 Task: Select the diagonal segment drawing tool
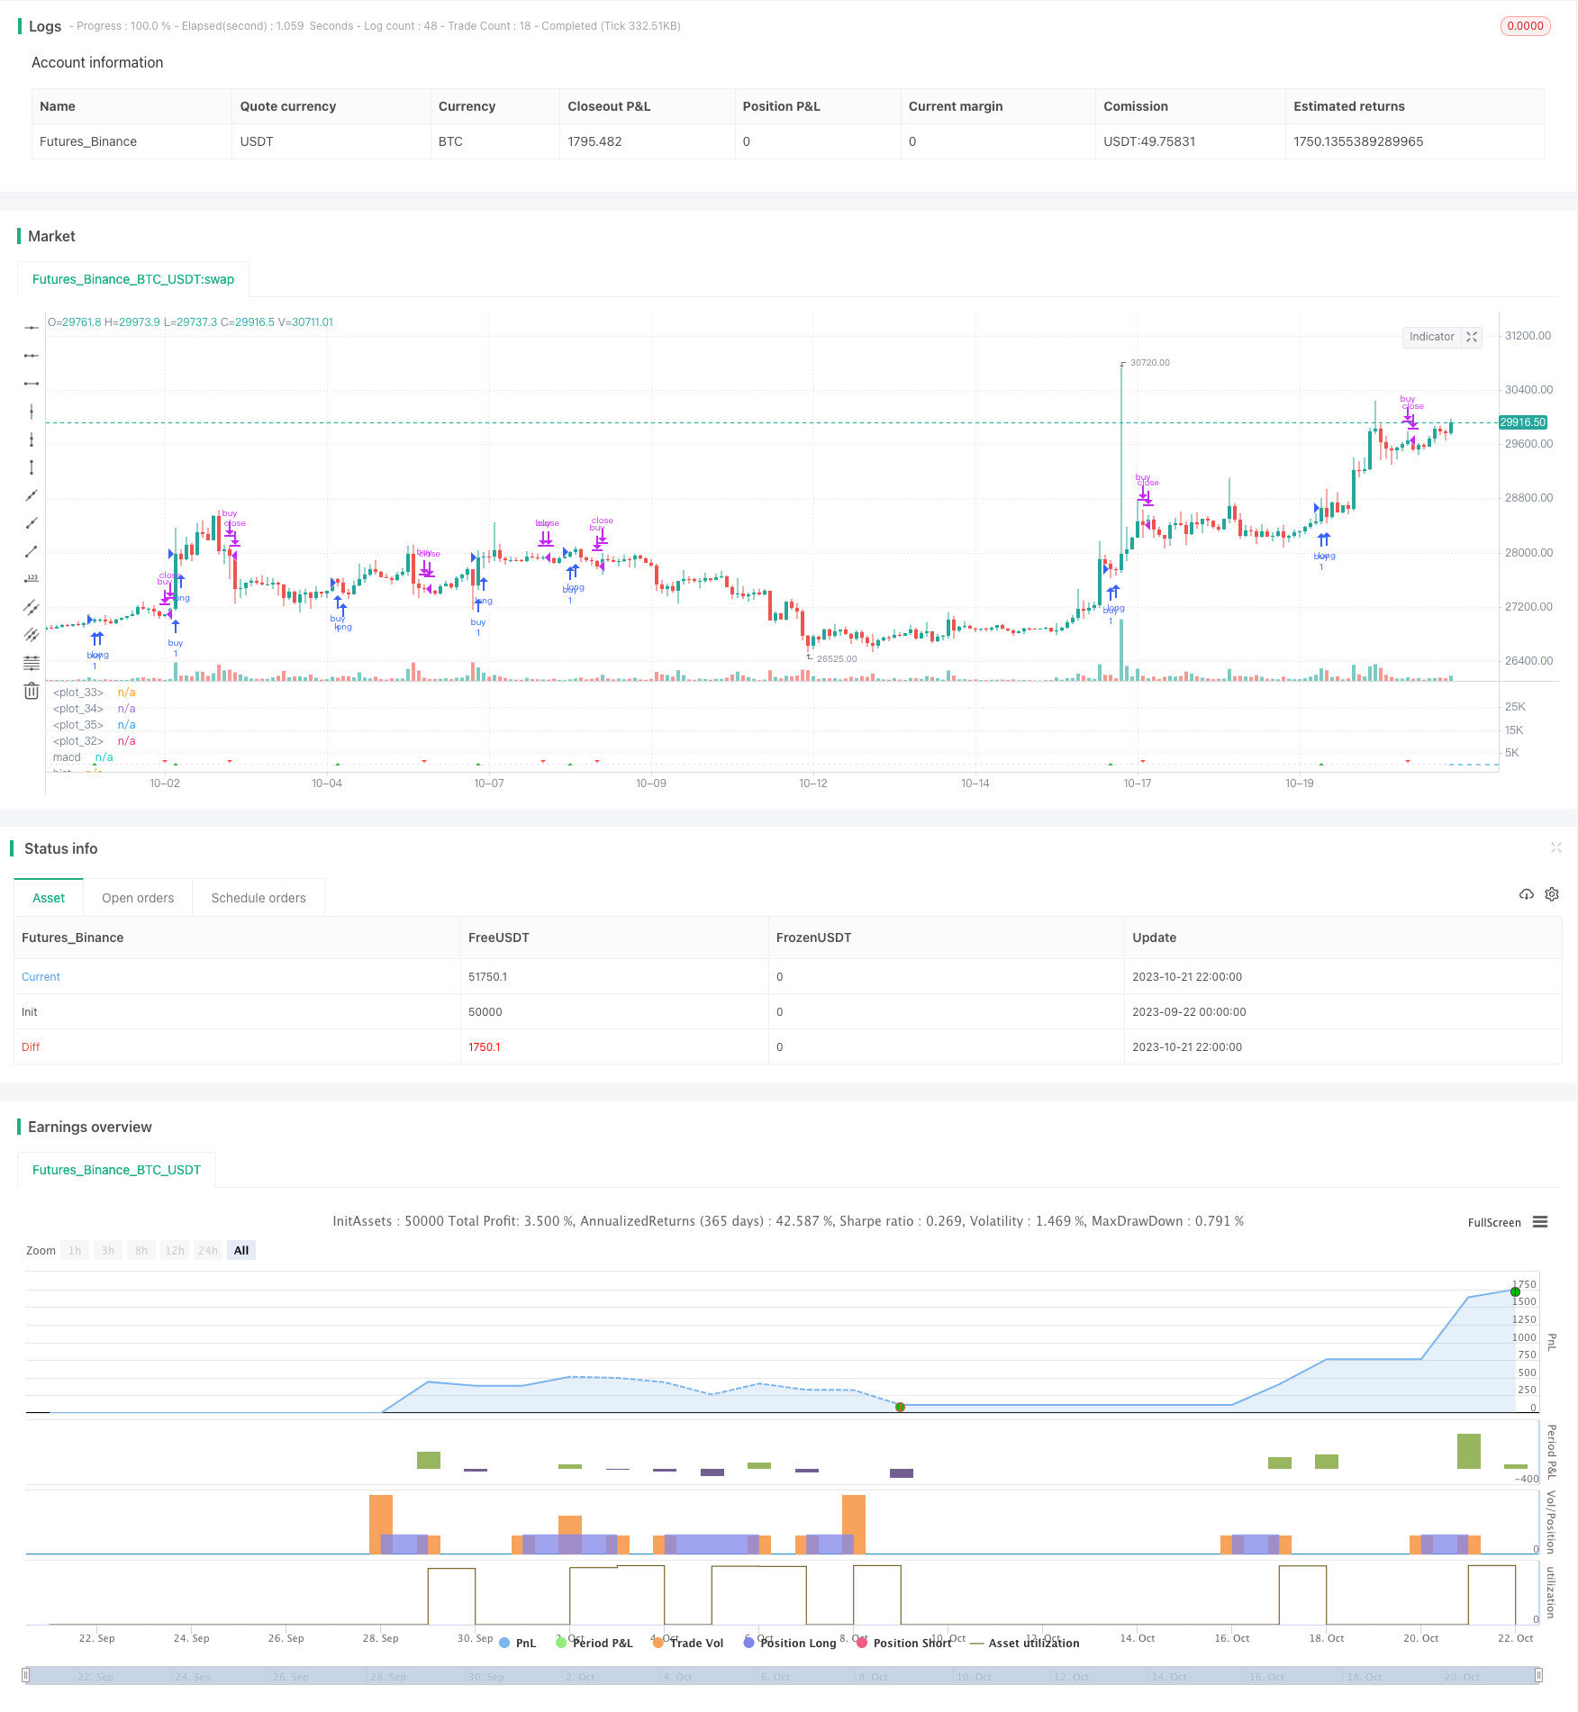32,551
